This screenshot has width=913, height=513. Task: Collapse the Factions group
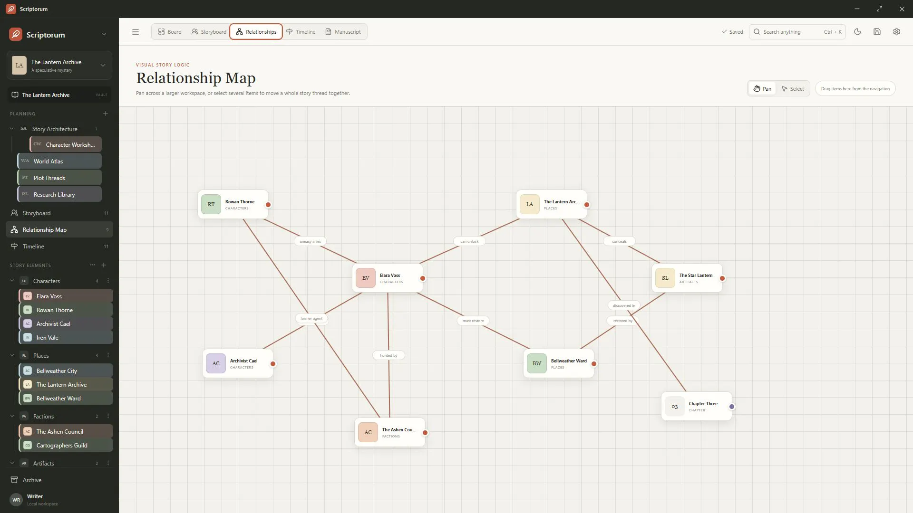pyautogui.click(x=12, y=416)
